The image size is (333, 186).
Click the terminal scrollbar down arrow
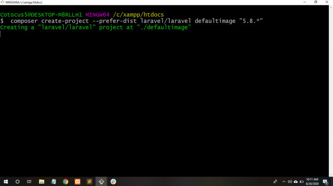[331, 175]
